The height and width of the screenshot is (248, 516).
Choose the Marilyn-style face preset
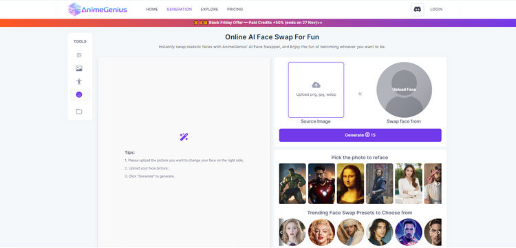[x=321, y=232]
